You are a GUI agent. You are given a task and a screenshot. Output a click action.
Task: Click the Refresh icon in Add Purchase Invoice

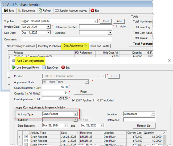(40, 10)
